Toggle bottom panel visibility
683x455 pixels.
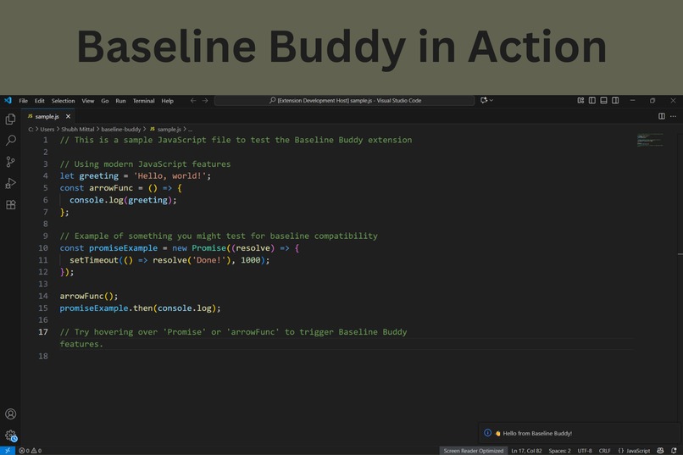point(603,100)
